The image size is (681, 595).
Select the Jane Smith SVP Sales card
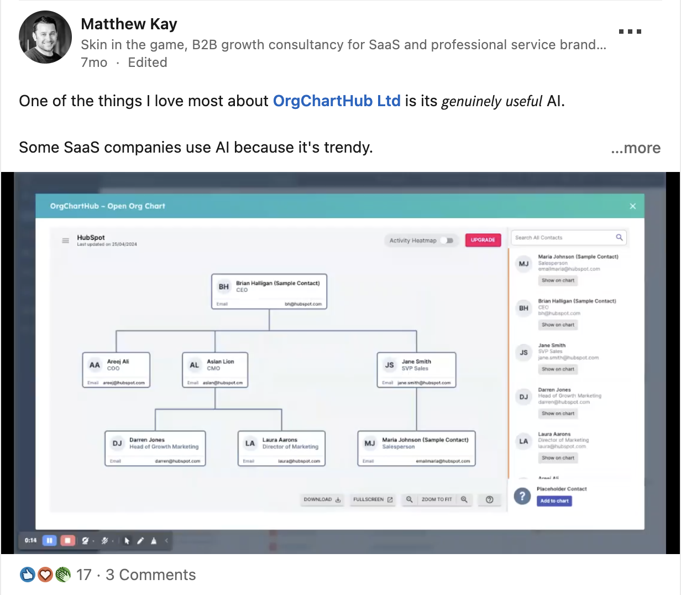coord(417,370)
